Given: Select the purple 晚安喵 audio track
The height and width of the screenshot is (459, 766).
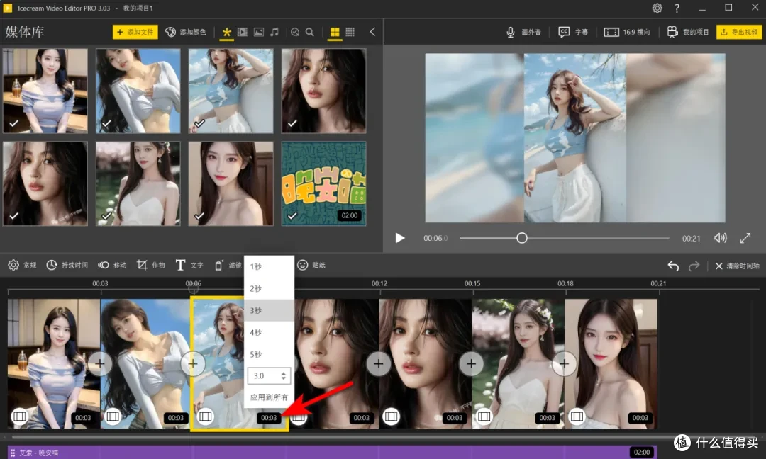Looking at the screenshot, I should [332, 452].
